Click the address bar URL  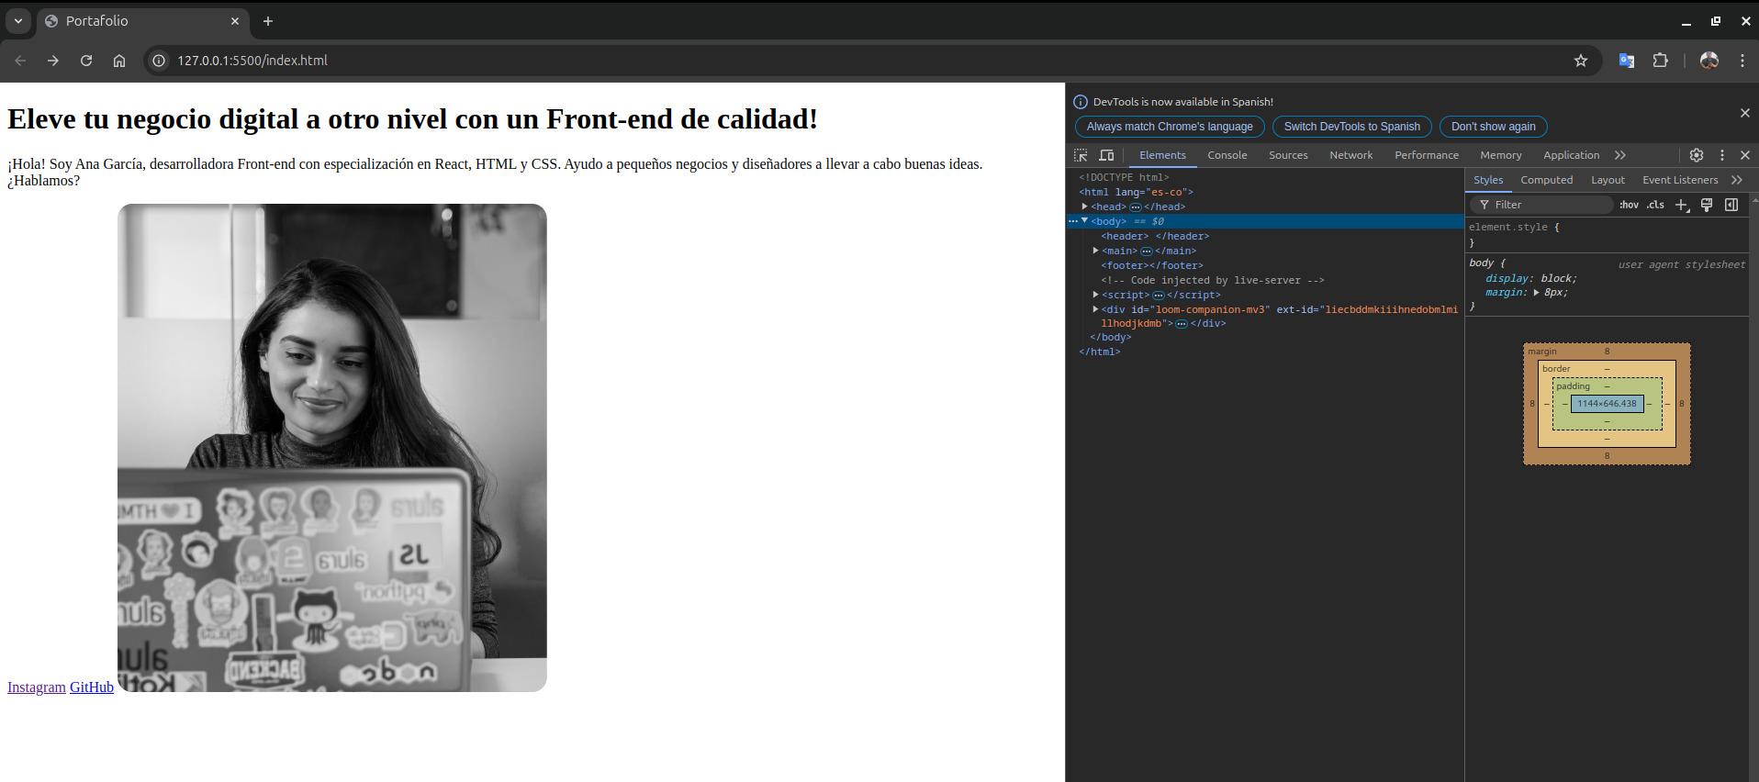click(252, 61)
